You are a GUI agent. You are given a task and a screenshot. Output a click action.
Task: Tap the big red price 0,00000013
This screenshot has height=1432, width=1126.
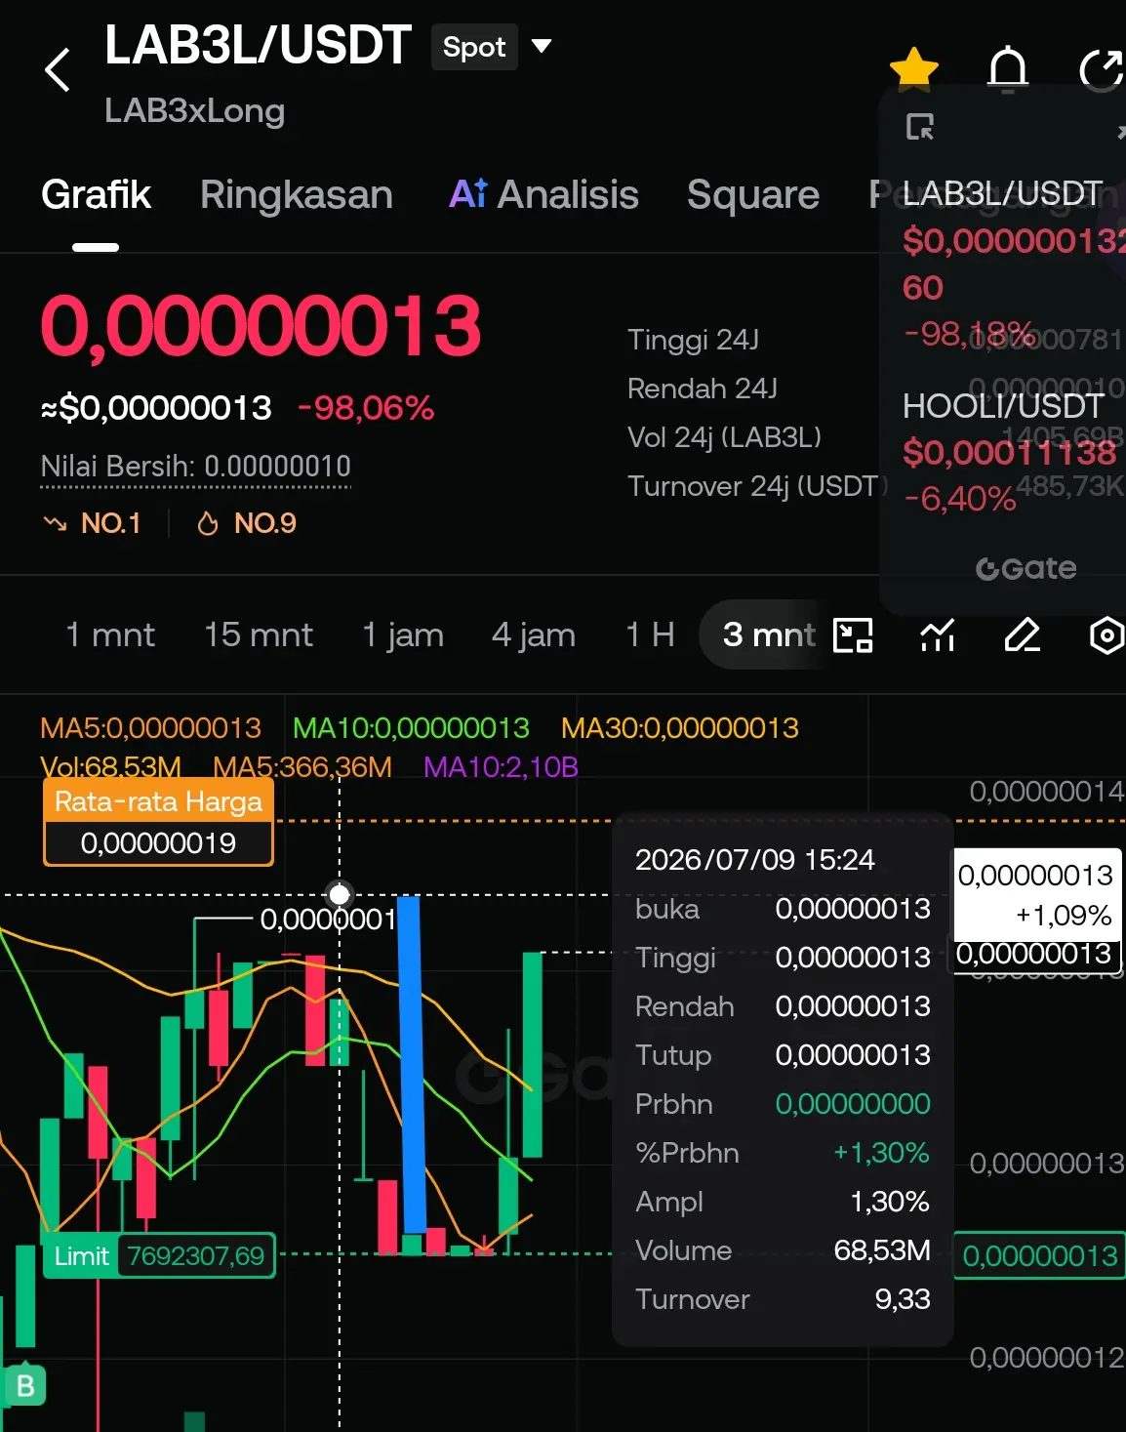coord(261,326)
